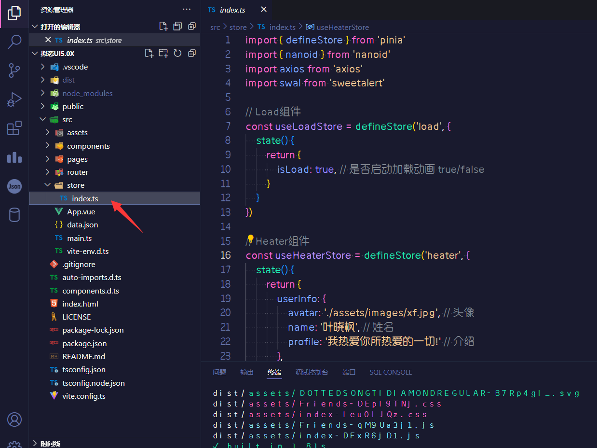
Task: Open the Extensions view
Action: (14, 128)
